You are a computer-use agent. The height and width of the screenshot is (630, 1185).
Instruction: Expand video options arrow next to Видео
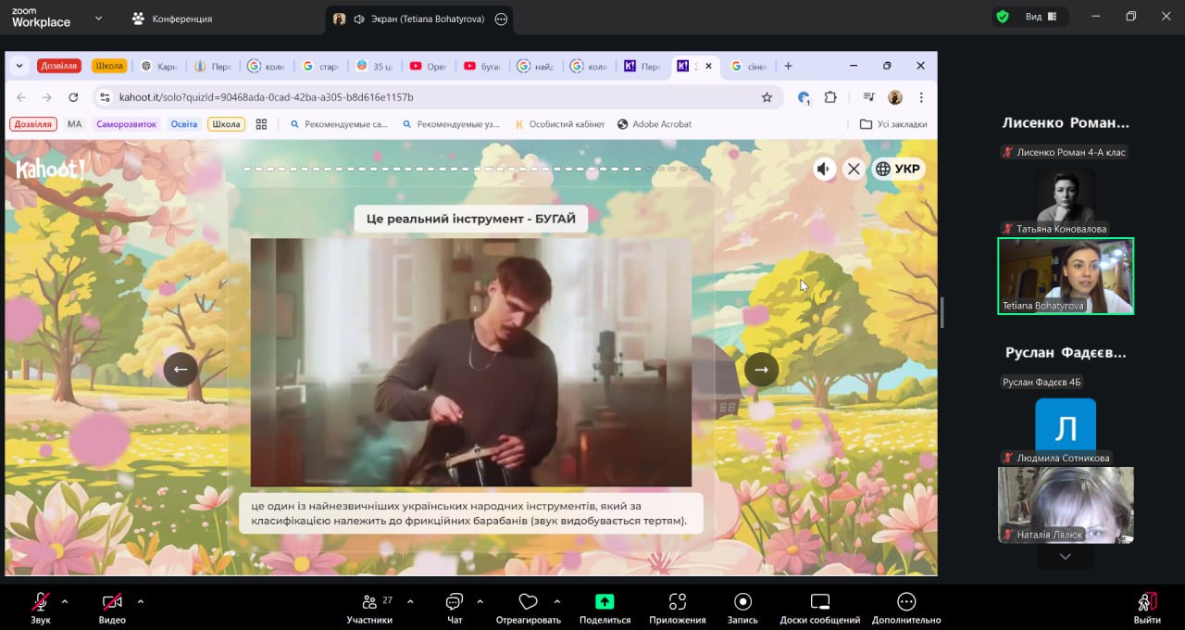[x=141, y=601]
